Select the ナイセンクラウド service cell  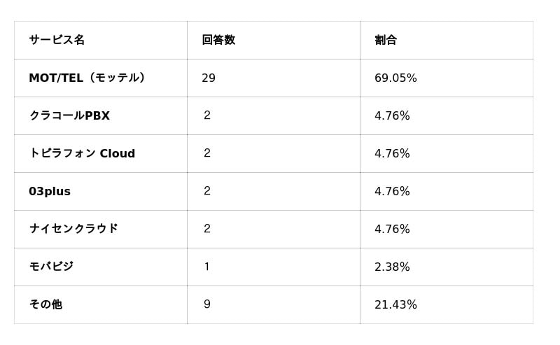click(x=73, y=229)
